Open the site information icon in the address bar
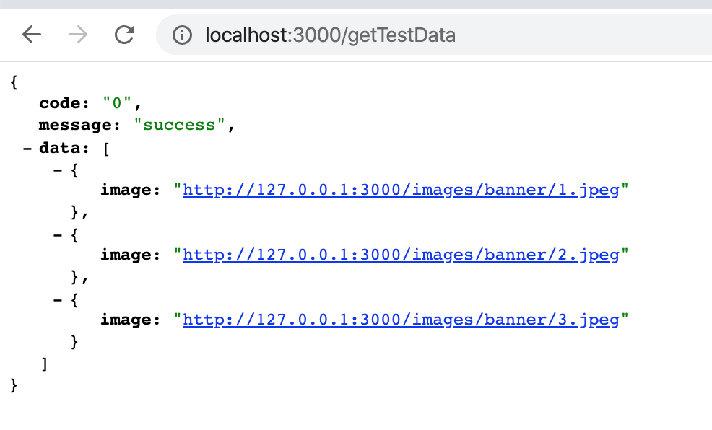 (x=182, y=35)
